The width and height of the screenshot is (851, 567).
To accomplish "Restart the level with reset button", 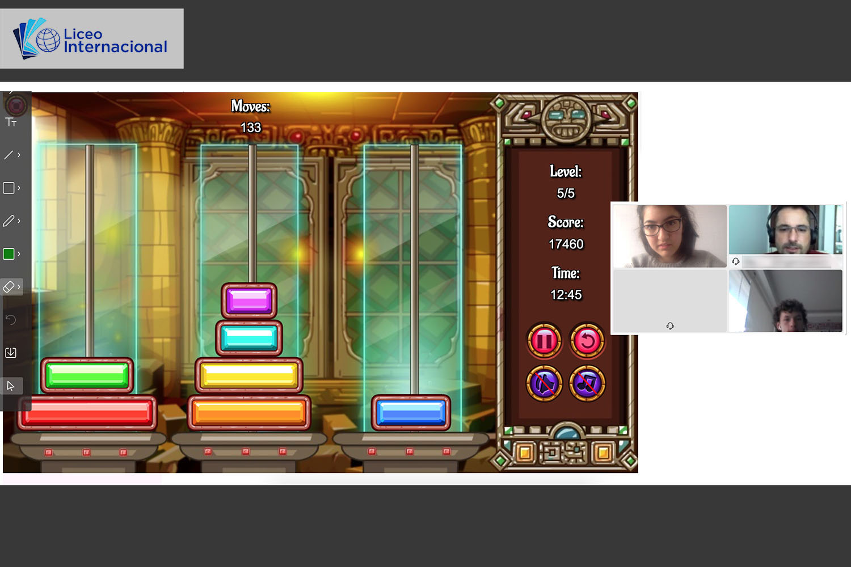I will [x=587, y=341].
